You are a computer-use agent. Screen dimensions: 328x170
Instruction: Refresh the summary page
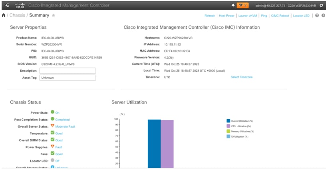point(210,16)
